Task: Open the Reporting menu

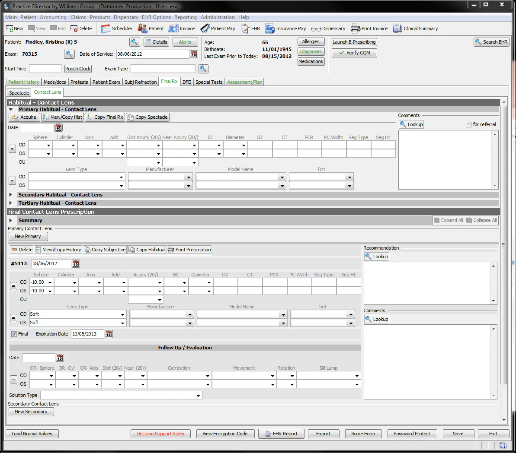Action: click(x=185, y=17)
